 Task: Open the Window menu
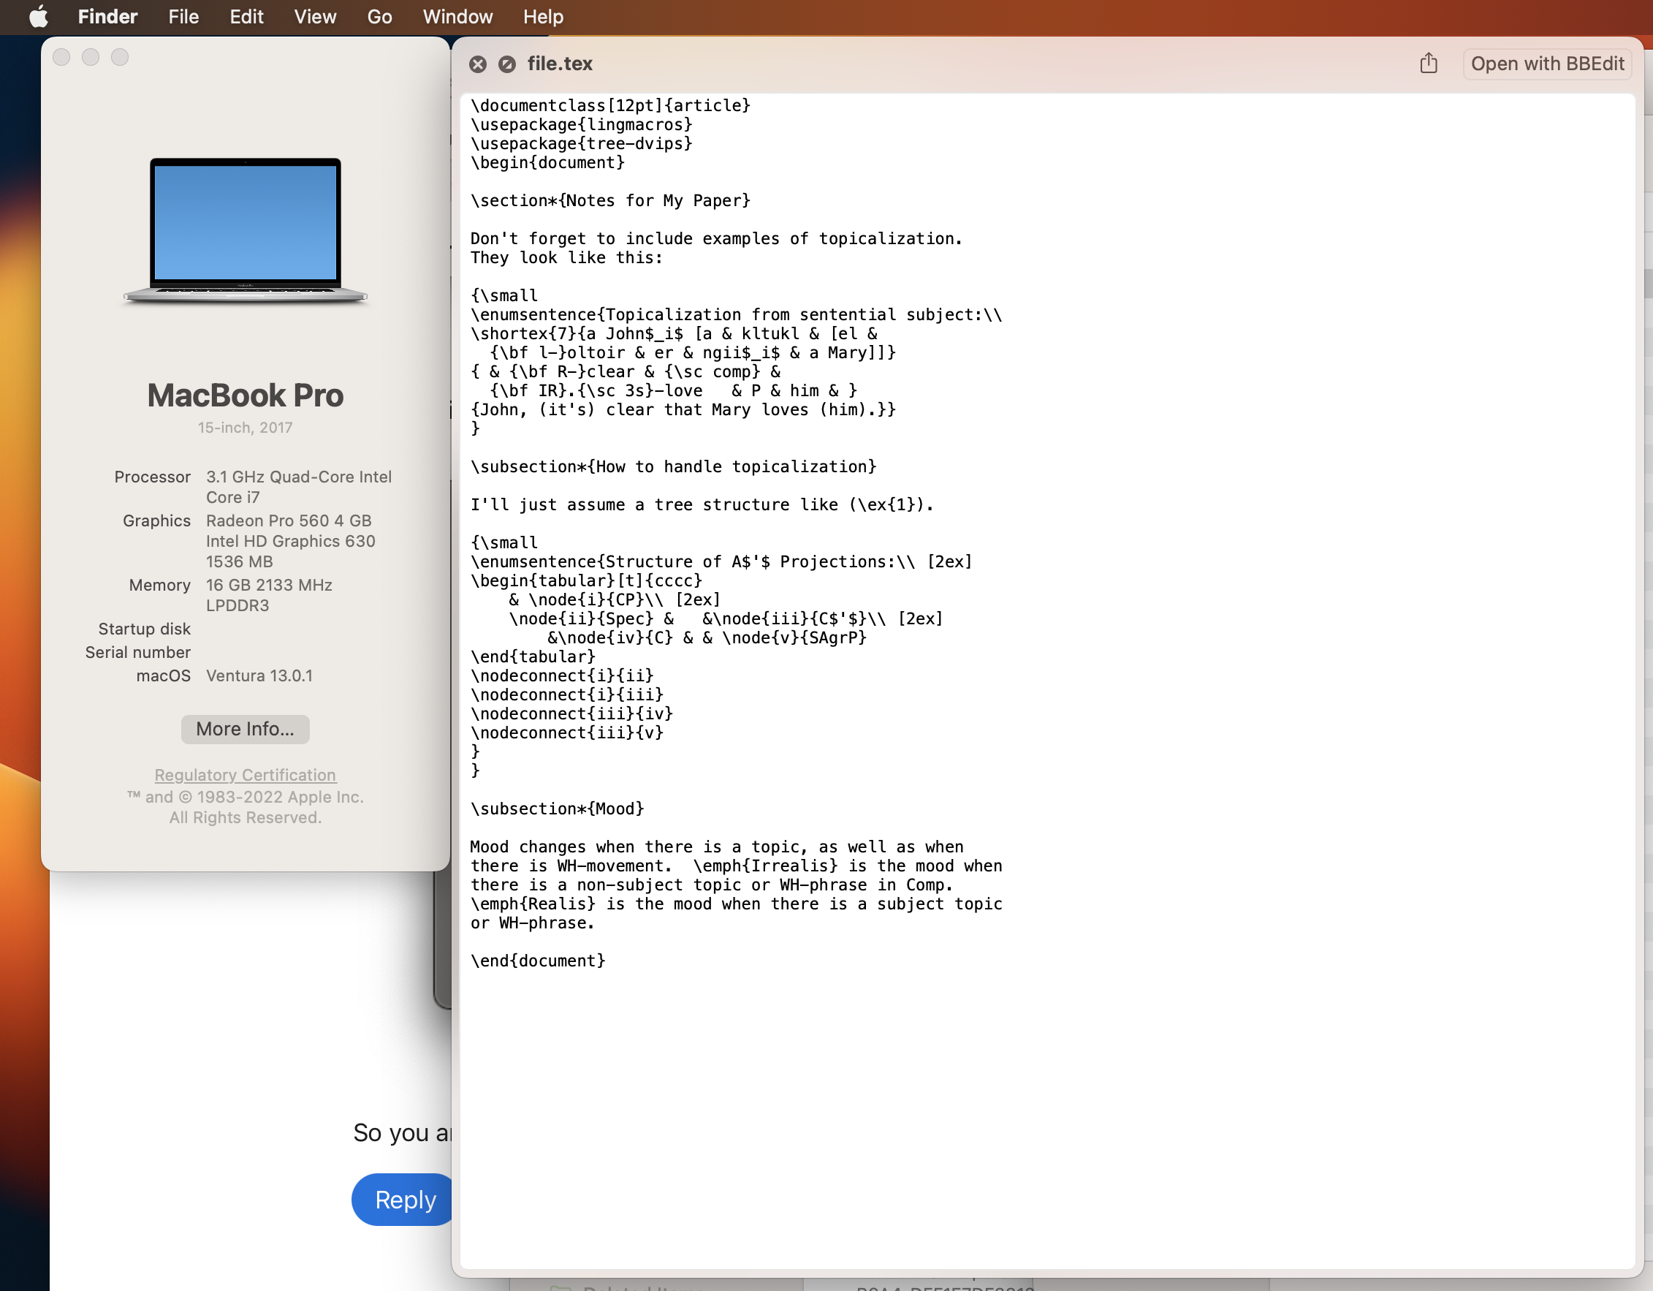pyautogui.click(x=457, y=16)
